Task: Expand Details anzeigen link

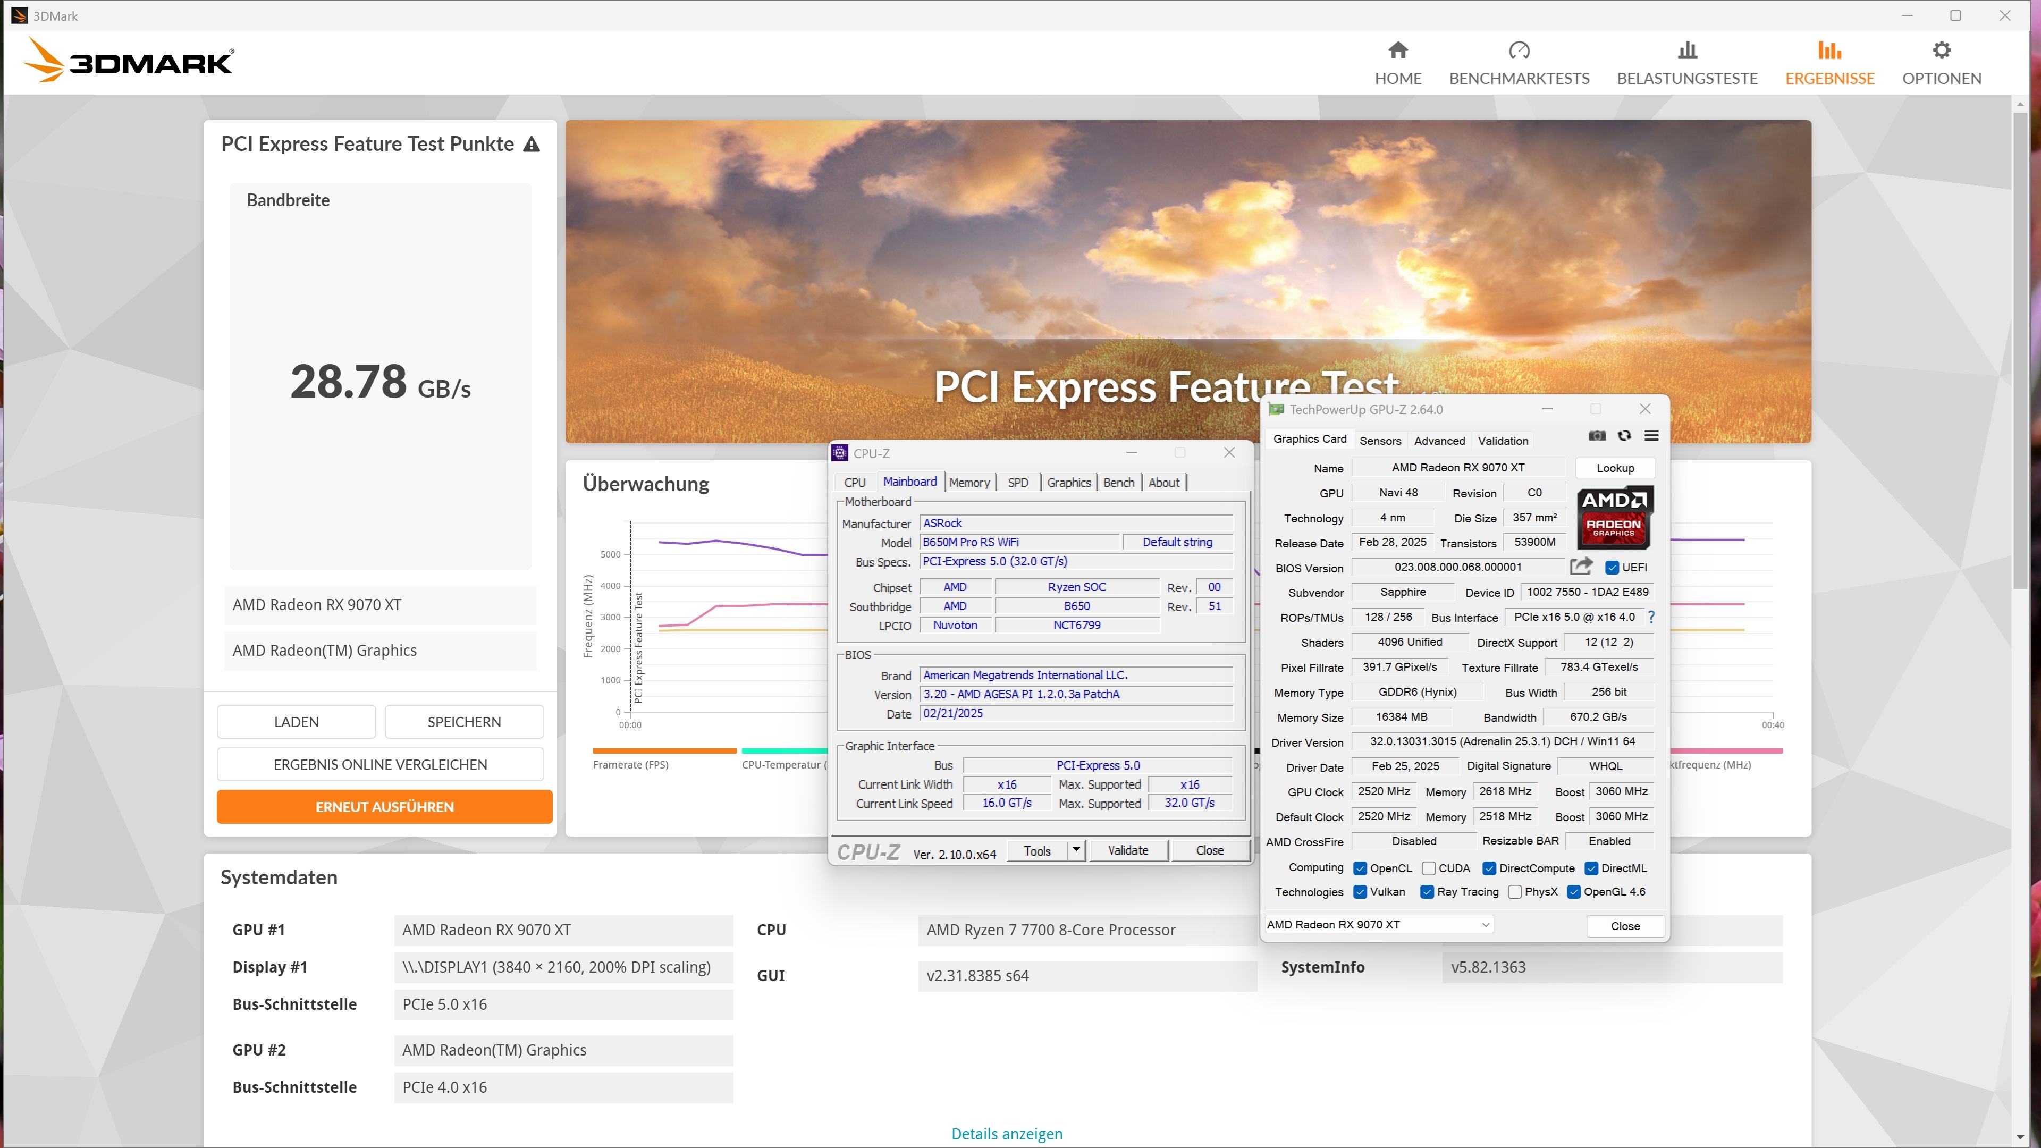Action: (x=1006, y=1134)
